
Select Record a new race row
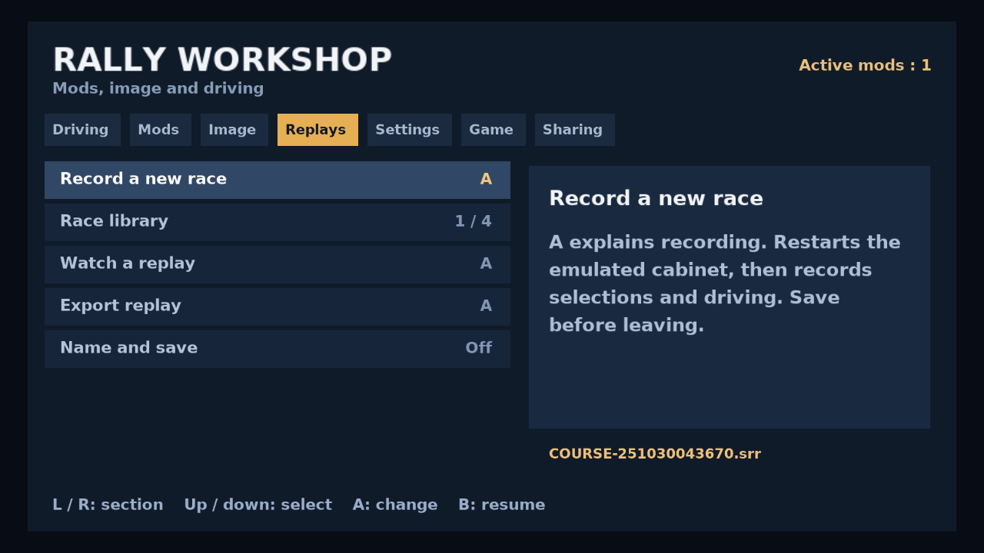pos(278,180)
